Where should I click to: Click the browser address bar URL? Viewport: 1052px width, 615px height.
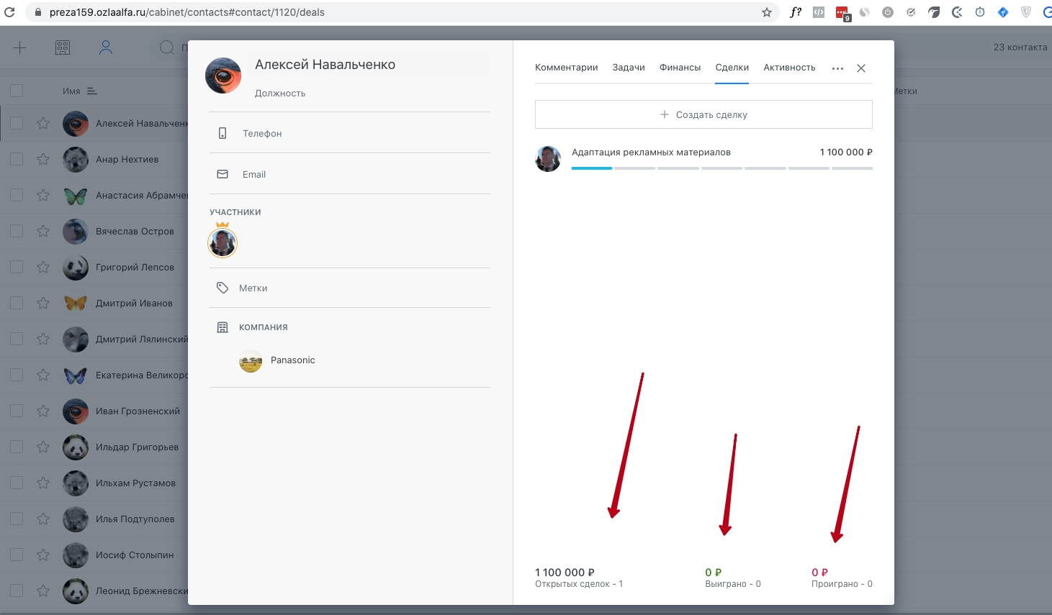pos(187,12)
